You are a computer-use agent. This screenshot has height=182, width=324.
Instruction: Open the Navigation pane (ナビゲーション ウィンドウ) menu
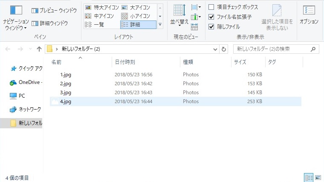[16, 18]
